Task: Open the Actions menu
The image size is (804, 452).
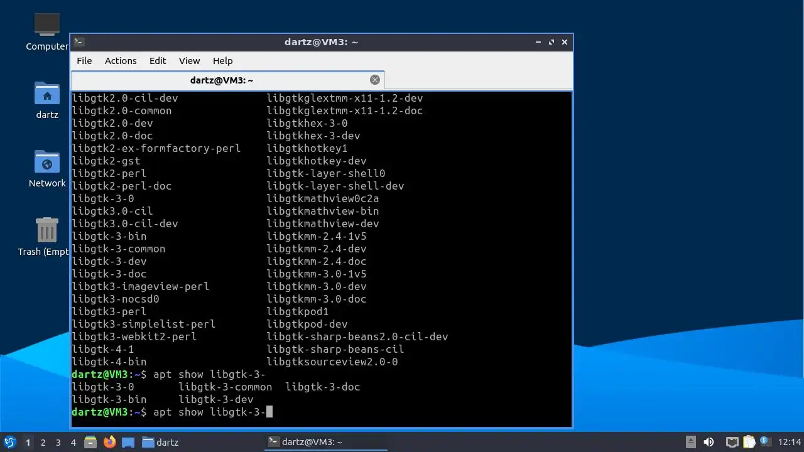Action: point(121,61)
